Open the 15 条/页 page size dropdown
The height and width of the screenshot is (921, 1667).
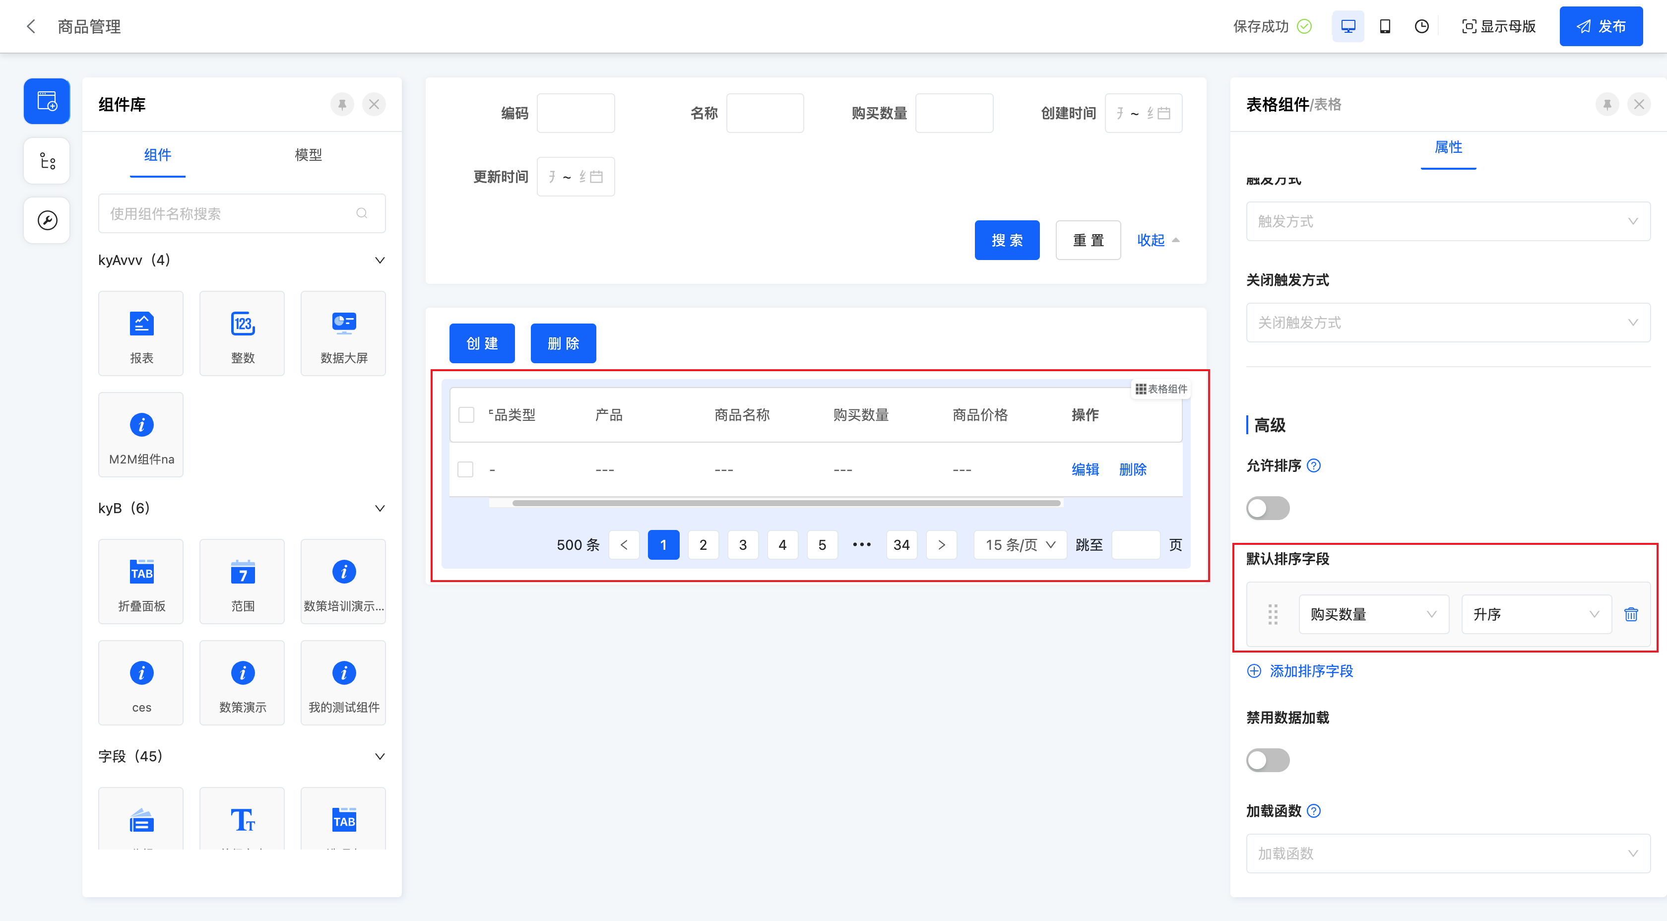[x=1020, y=545]
